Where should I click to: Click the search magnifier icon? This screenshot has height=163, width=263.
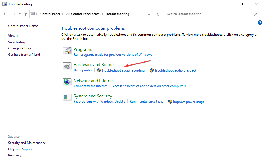click(x=255, y=14)
